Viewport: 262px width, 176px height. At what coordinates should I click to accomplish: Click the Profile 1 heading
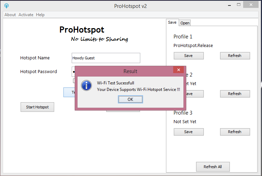click(183, 37)
